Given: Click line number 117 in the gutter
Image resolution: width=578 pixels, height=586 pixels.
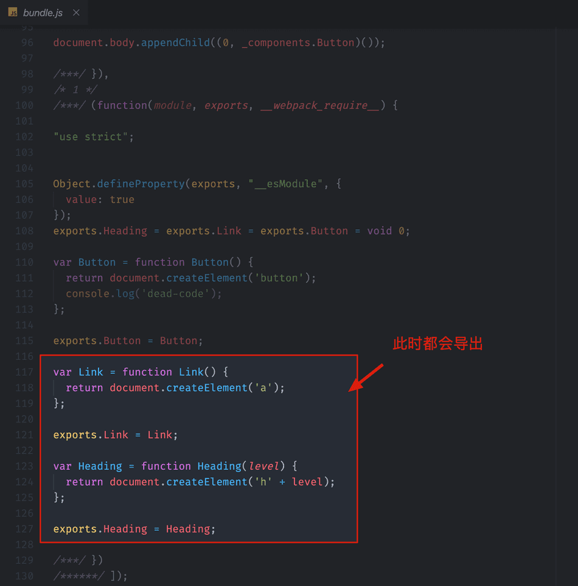Looking at the screenshot, I should coord(24,372).
